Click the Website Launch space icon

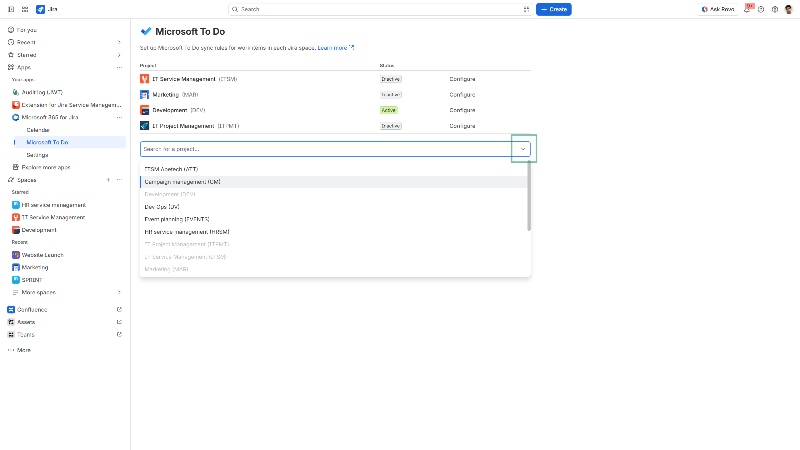tap(16, 255)
